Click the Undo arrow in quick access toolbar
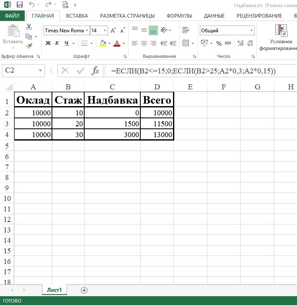297x305 pixels. pos(32,5)
